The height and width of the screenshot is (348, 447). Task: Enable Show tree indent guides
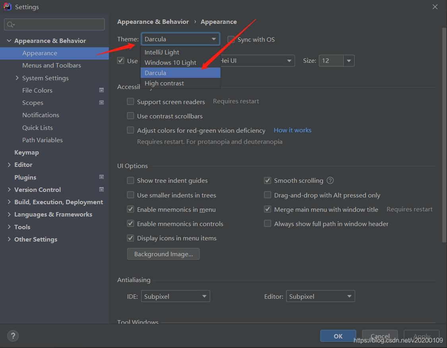point(130,180)
